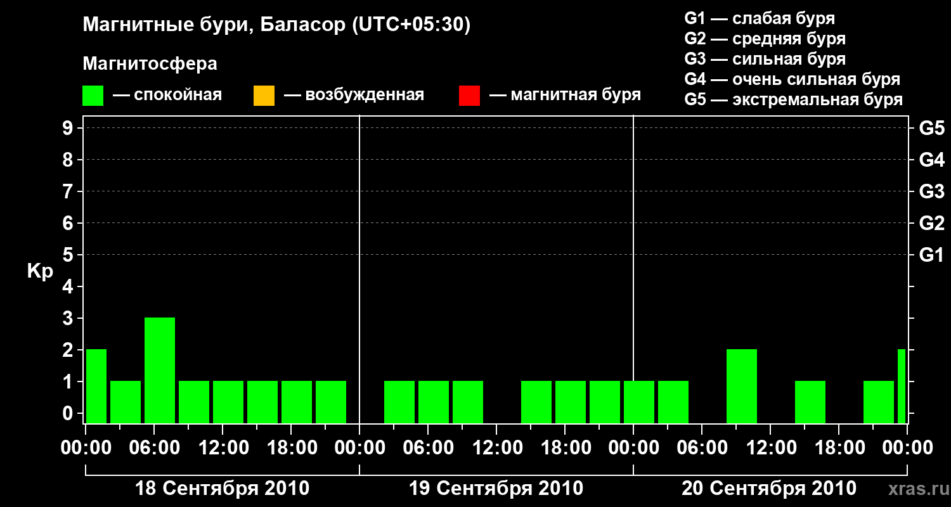The width and height of the screenshot is (951, 507).
Task: Click '12:00' time label under 18 September
Action: (223, 448)
